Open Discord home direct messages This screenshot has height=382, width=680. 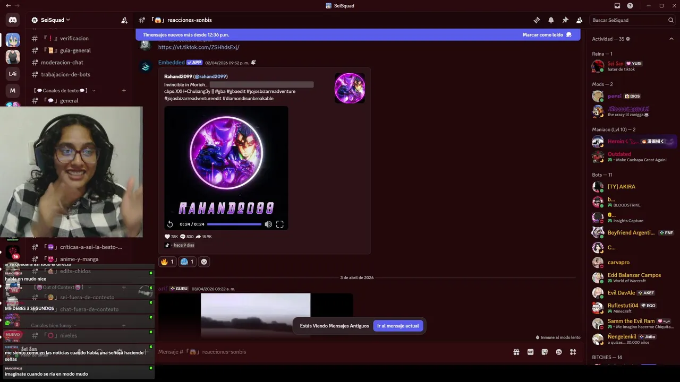[13, 20]
